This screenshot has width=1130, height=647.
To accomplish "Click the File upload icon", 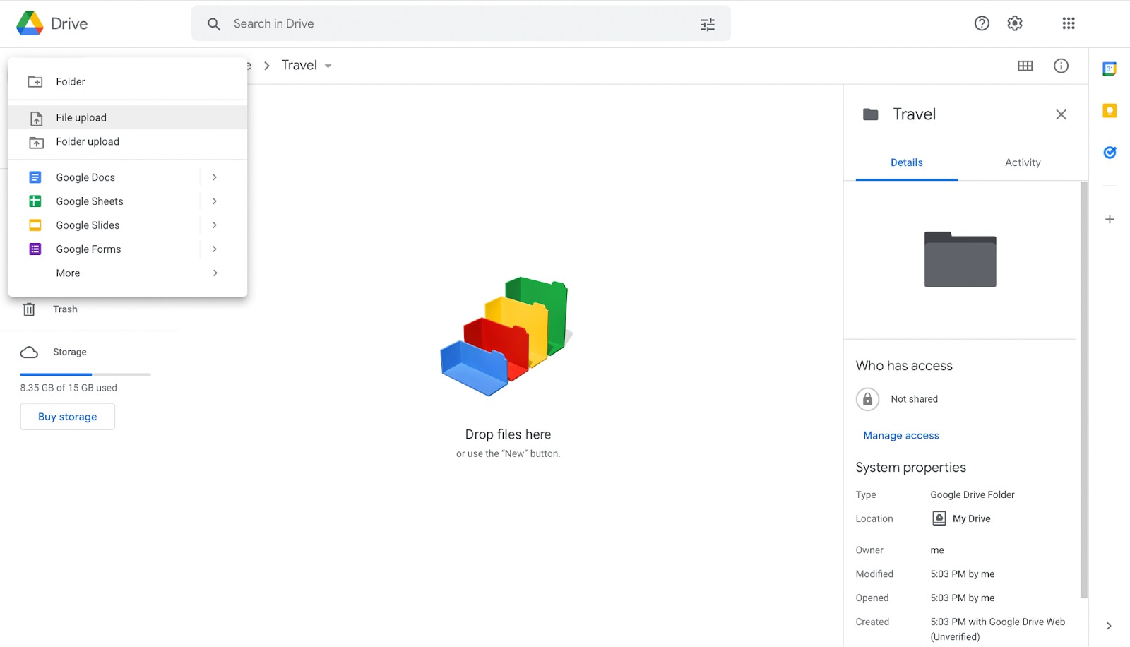I will pos(36,118).
